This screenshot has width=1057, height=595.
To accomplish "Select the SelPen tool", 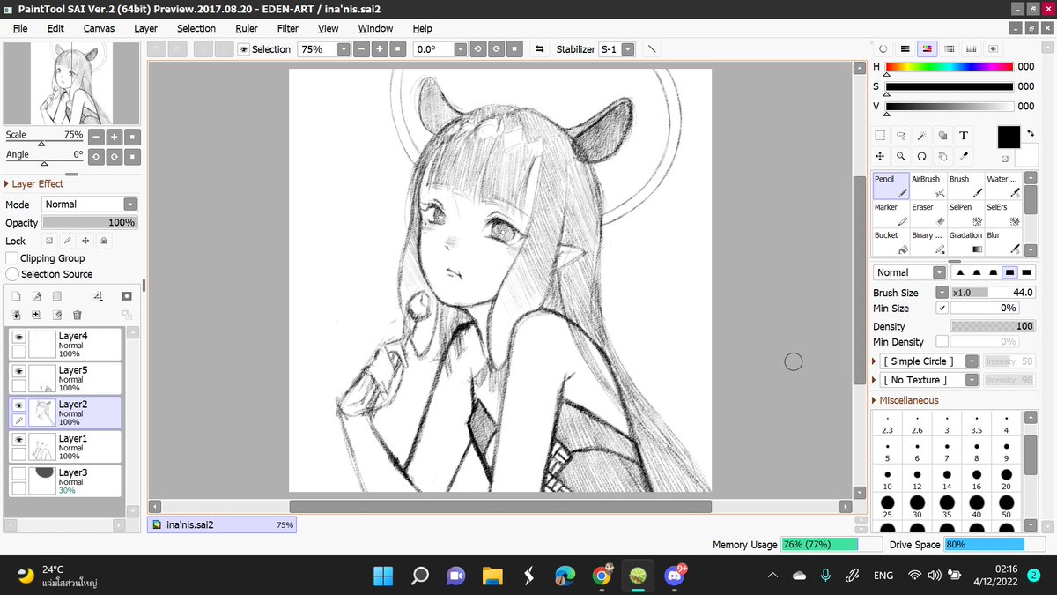I will coord(965,213).
